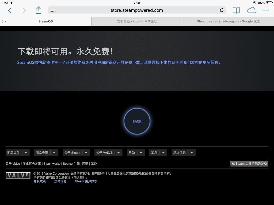Open the 工具 menu

154,153
